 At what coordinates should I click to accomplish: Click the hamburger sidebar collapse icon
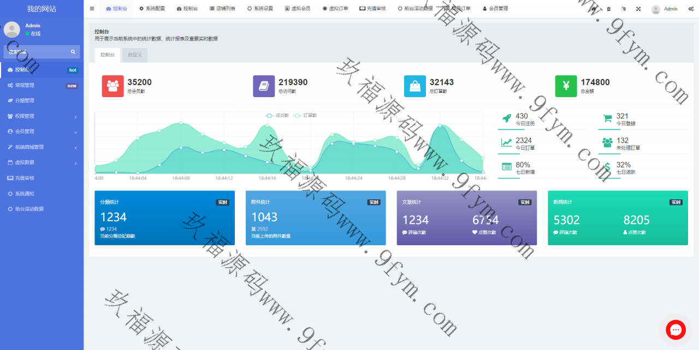click(92, 9)
